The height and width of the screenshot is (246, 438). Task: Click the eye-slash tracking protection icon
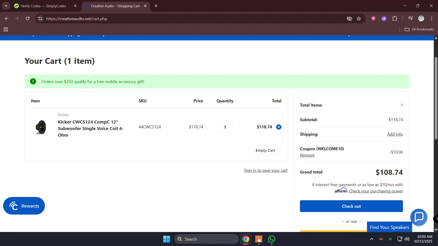349,19
